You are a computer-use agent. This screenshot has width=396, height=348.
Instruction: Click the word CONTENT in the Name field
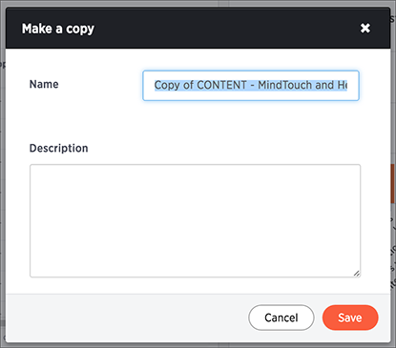[221, 85]
